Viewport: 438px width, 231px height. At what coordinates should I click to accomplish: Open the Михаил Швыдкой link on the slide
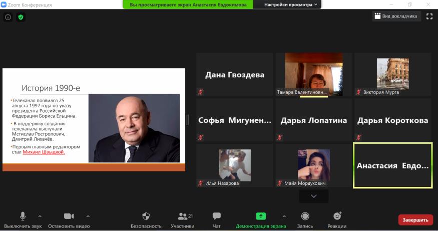[x=44, y=152]
